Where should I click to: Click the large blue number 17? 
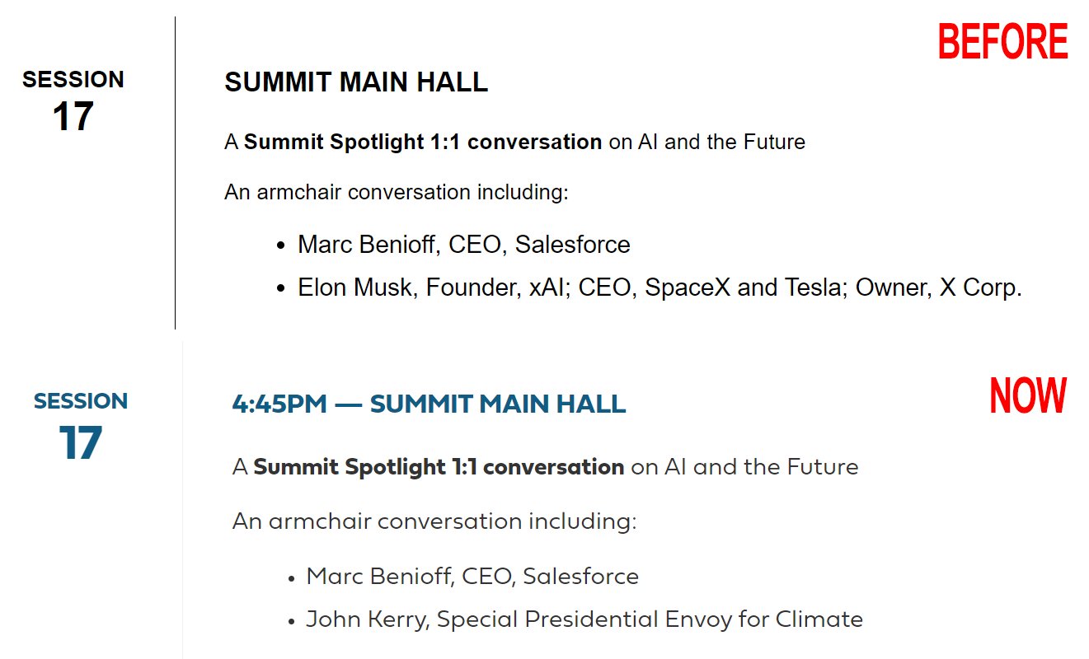(x=81, y=444)
